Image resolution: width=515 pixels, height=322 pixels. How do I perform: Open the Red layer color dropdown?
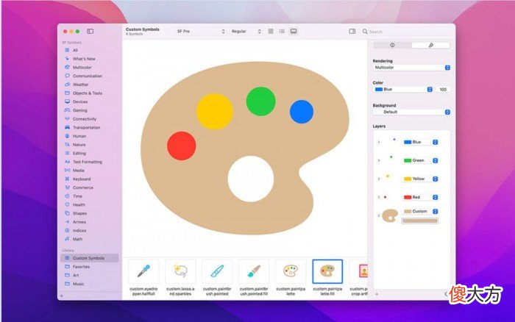(420, 197)
